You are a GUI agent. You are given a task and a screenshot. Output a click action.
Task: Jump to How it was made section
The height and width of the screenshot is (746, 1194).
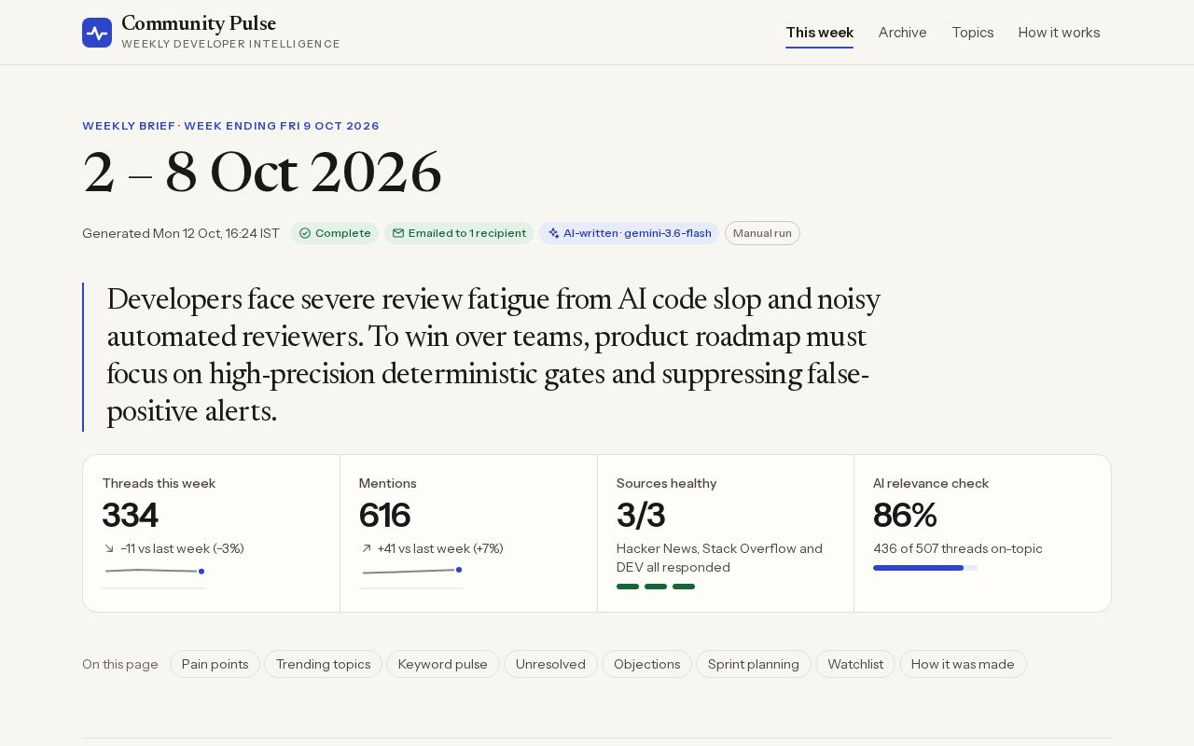coord(963,664)
